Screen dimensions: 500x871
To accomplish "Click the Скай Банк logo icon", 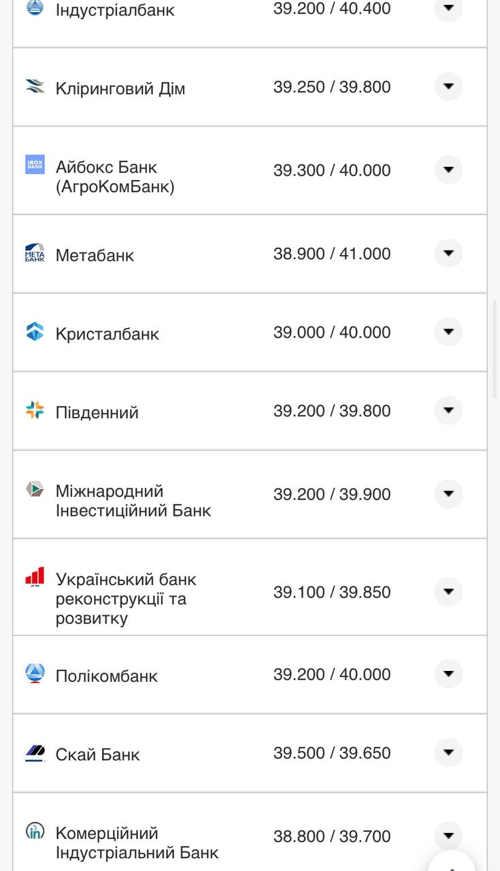I will click(x=35, y=753).
